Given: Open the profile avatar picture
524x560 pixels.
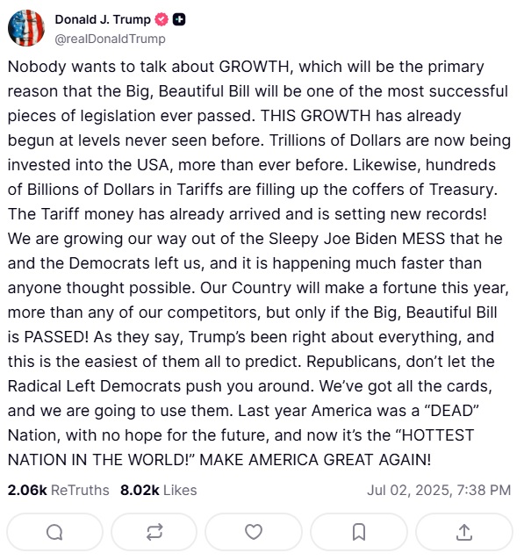Looking at the screenshot, I should [26, 28].
